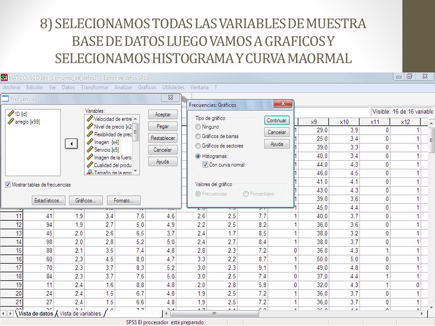The width and height of the screenshot is (435, 326).
Task: Click Continuar in the Gráficos dialog
Action: coord(276,120)
